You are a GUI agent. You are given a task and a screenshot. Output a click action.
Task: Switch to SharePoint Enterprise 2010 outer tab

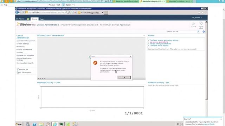pyautogui.click(x=153, y=1)
